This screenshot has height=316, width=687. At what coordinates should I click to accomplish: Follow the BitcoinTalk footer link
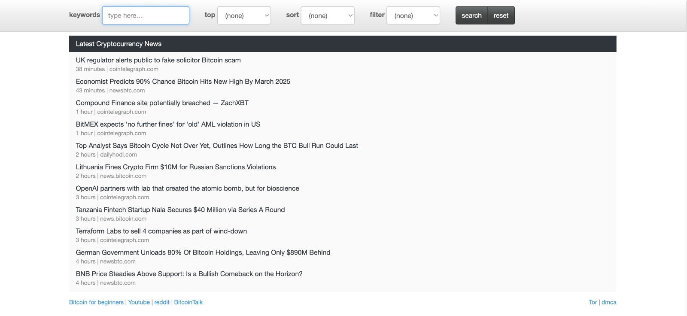tap(188, 302)
